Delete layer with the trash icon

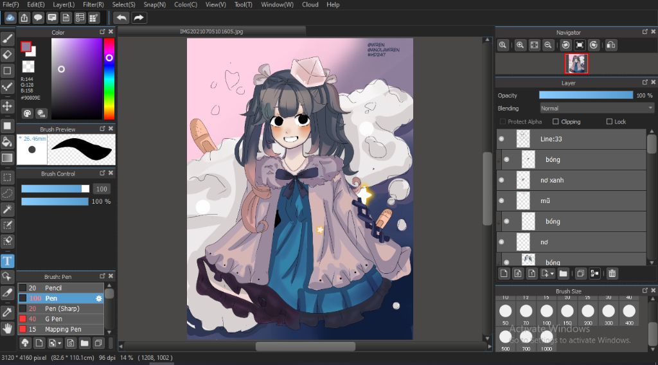(612, 274)
